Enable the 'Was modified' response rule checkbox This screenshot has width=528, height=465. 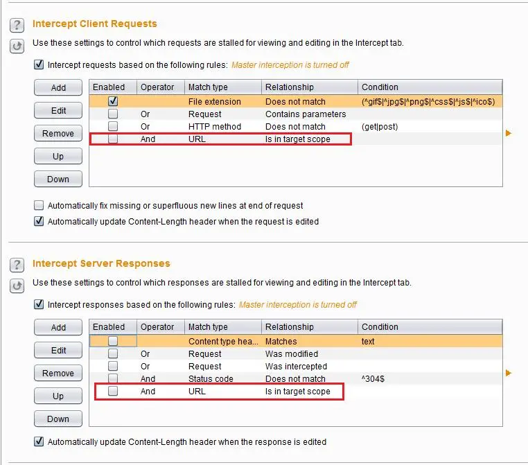(113, 353)
